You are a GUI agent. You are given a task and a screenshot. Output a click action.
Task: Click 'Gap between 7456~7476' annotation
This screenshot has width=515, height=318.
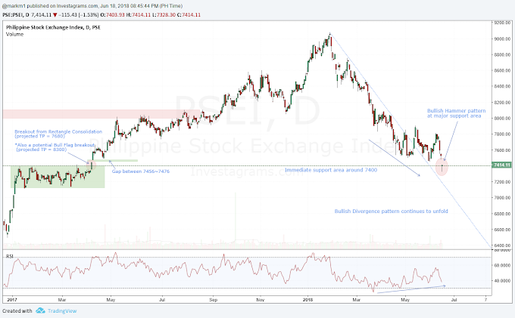point(141,171)
